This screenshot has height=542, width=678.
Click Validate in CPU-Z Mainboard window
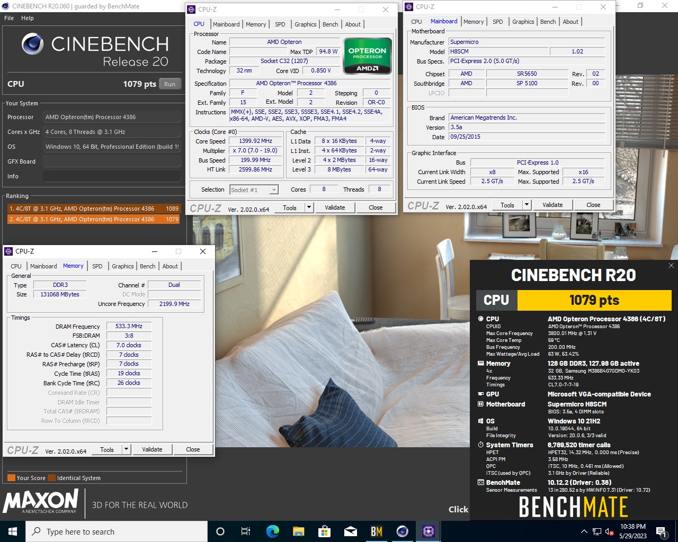click(x=552, y=205)
